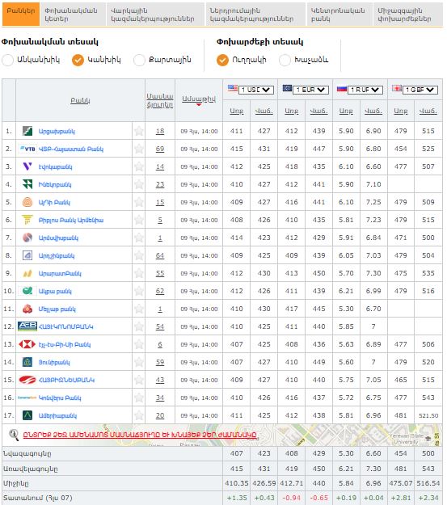447x505 pixels.
Task: Open branch count 69 link for VTB
Action: (x=160, y=149)
